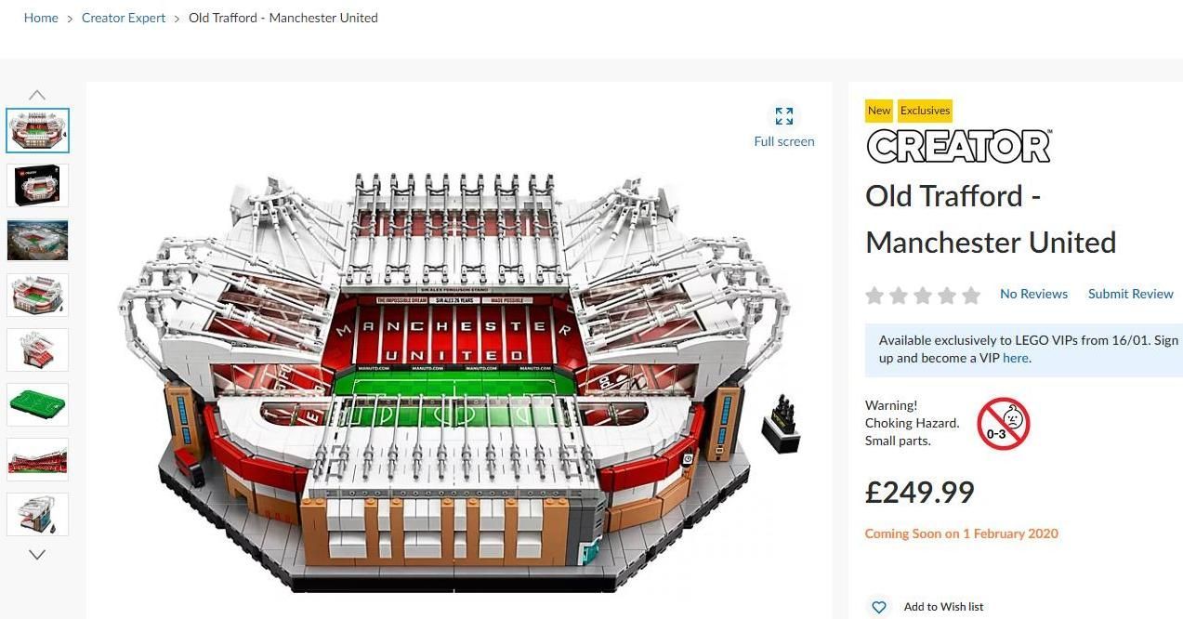The width and height of the screenshot is (1183, 619).
Task: Click Submit Review link
Action: click(1130, 294)
